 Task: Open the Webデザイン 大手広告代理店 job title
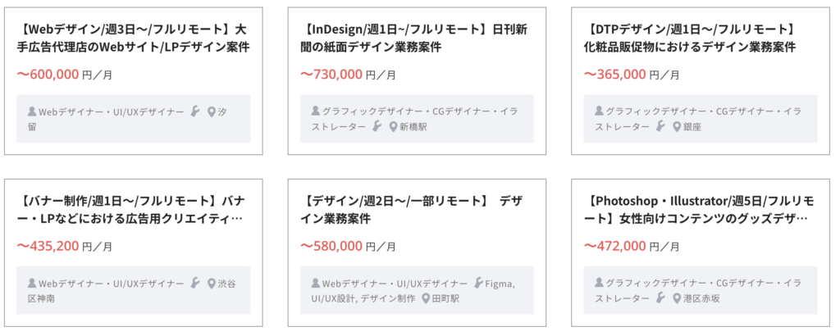pos(134,38)
